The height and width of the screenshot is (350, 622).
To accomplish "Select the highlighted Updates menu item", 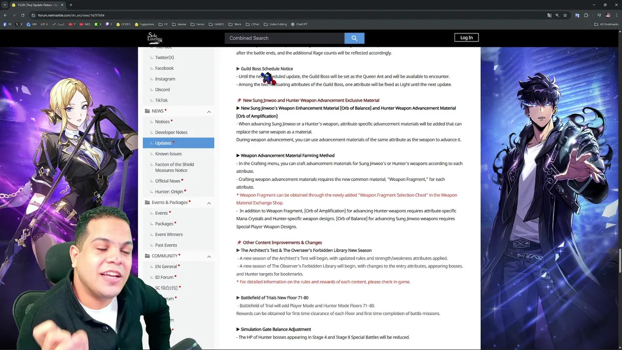I will coord(178,143).
